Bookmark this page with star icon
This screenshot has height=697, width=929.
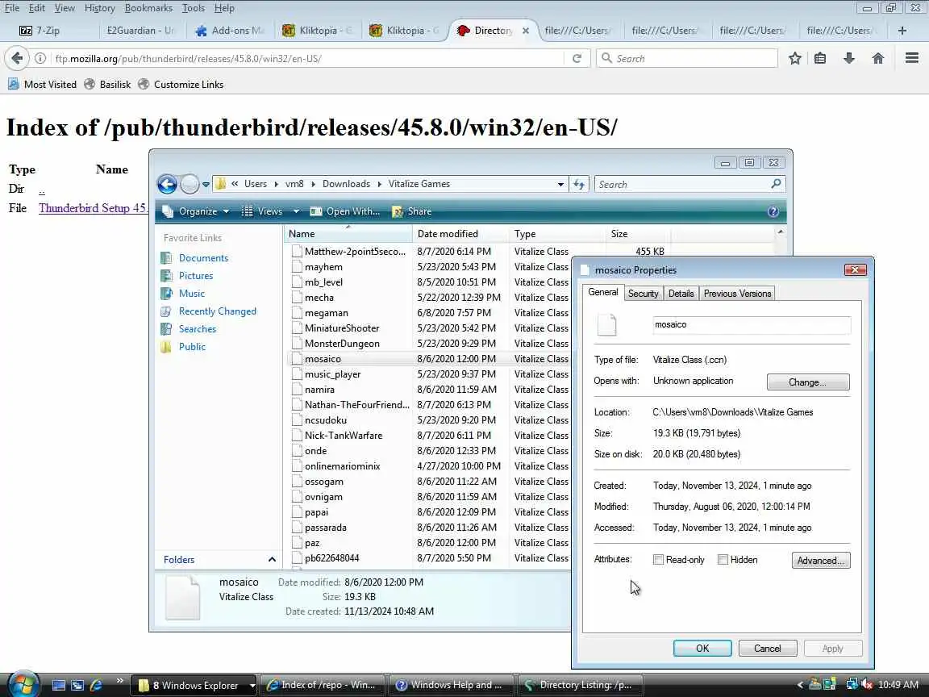click(x=794, y=58)
